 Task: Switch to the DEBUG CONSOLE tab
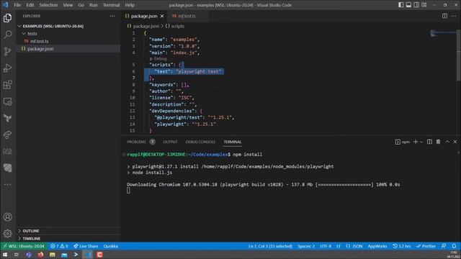point(200,142)
